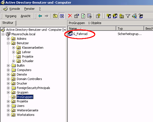Expand the Domain Controllers node
This screenshot has width=153, height=122.
8,79
